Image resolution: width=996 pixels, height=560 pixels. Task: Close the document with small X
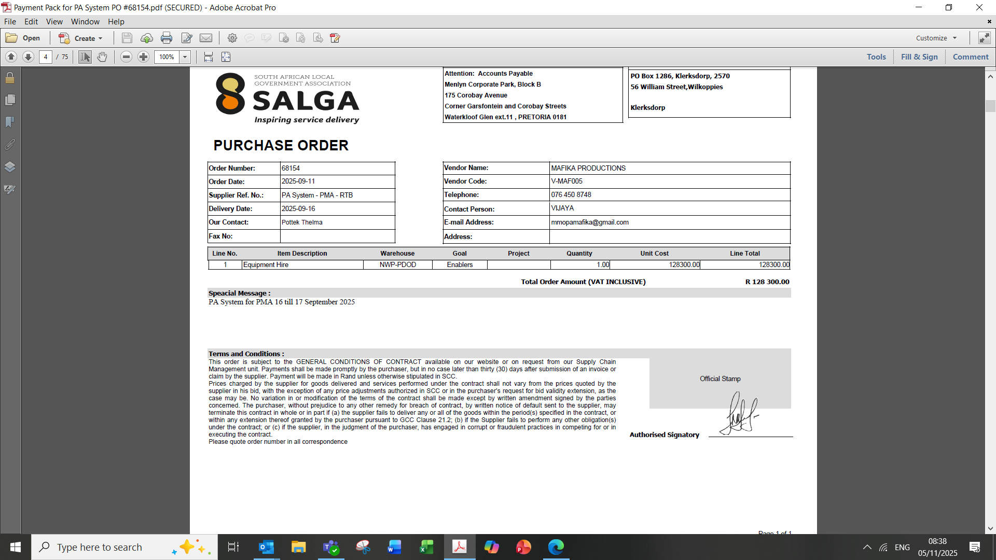coord(989,22)
